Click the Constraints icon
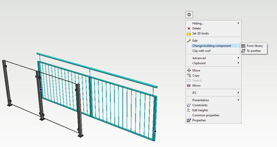Image resolution: width=277 pixels, height=147 pixels. pyautogui.click(x=189, y=105)
